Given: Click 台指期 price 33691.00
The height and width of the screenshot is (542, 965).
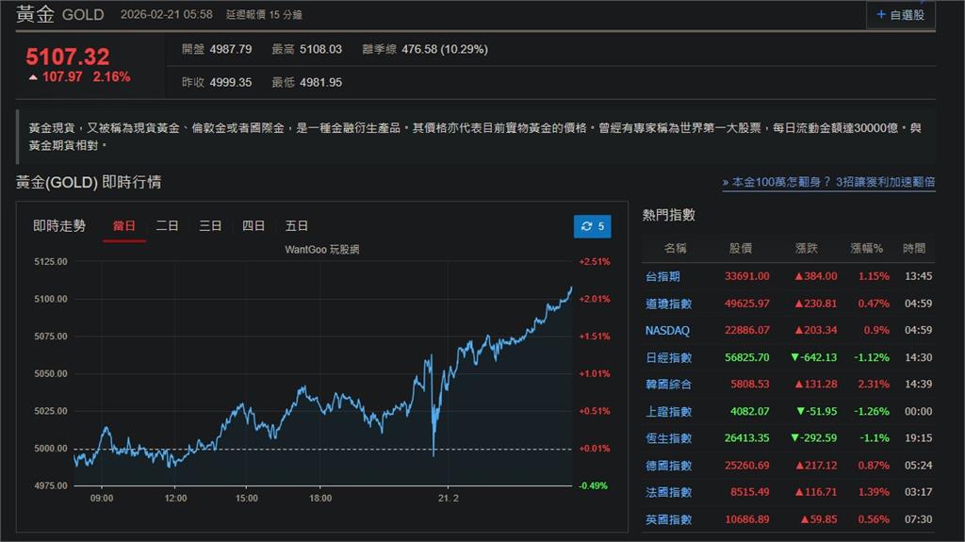Looking at the screenshot, I should pos(746,276).
